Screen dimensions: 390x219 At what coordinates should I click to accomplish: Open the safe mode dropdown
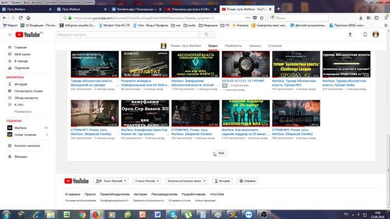pos(186,181)
